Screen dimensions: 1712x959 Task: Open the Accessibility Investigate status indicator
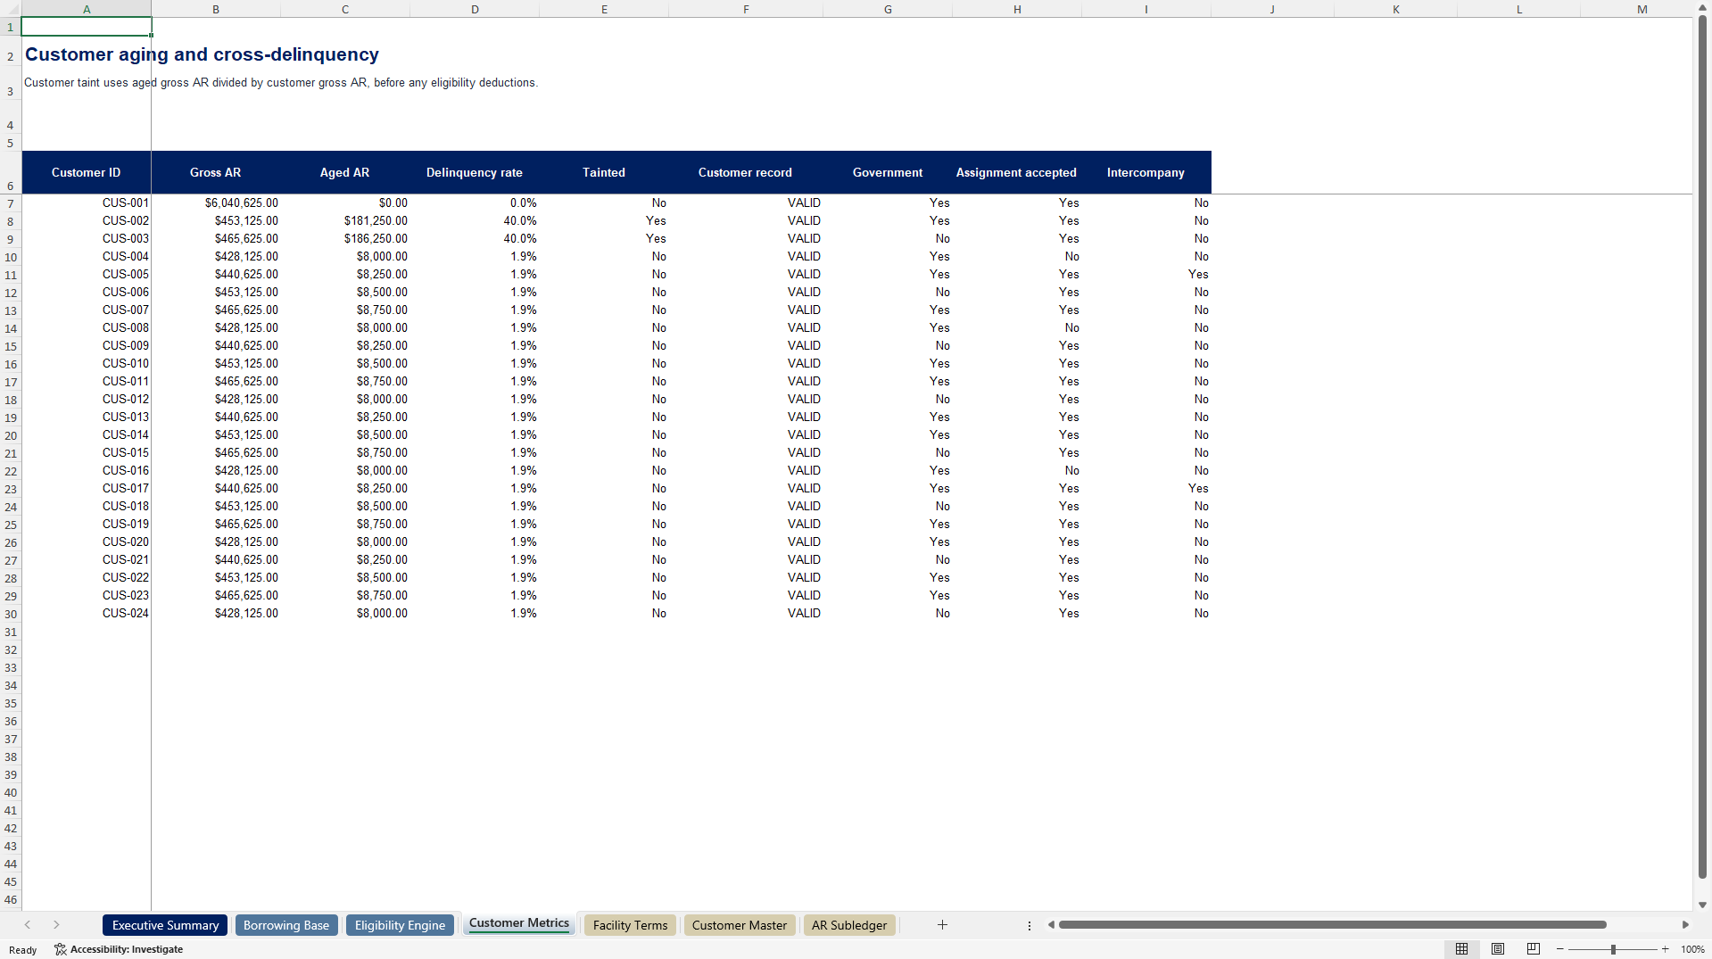coord(119,949)
